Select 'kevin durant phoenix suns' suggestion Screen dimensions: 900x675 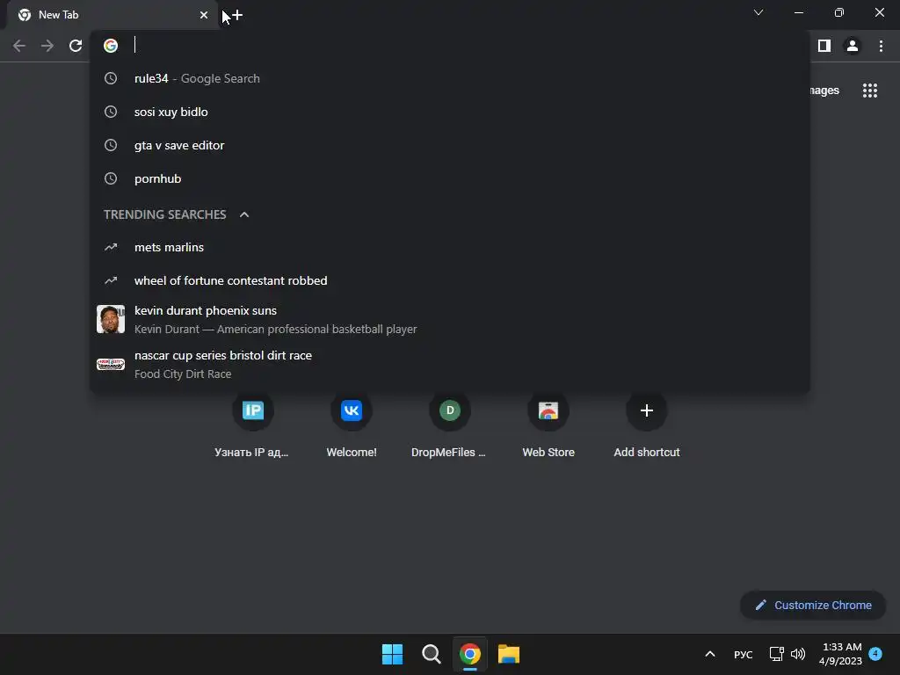point(450,319)
